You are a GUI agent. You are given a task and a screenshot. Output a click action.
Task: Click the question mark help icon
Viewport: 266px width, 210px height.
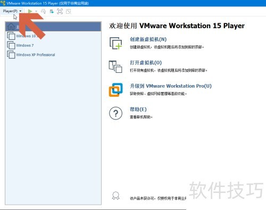click(x=115, y=113)
